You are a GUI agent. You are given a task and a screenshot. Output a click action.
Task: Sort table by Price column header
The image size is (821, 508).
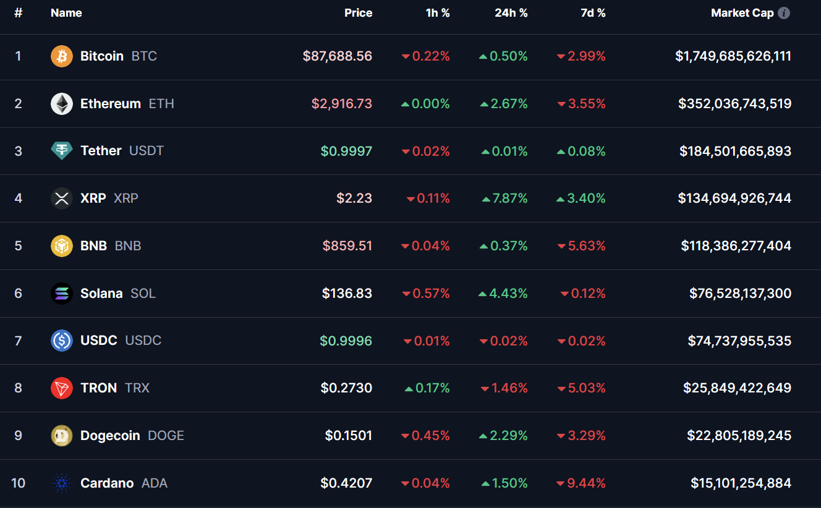[x=358, y=13]
